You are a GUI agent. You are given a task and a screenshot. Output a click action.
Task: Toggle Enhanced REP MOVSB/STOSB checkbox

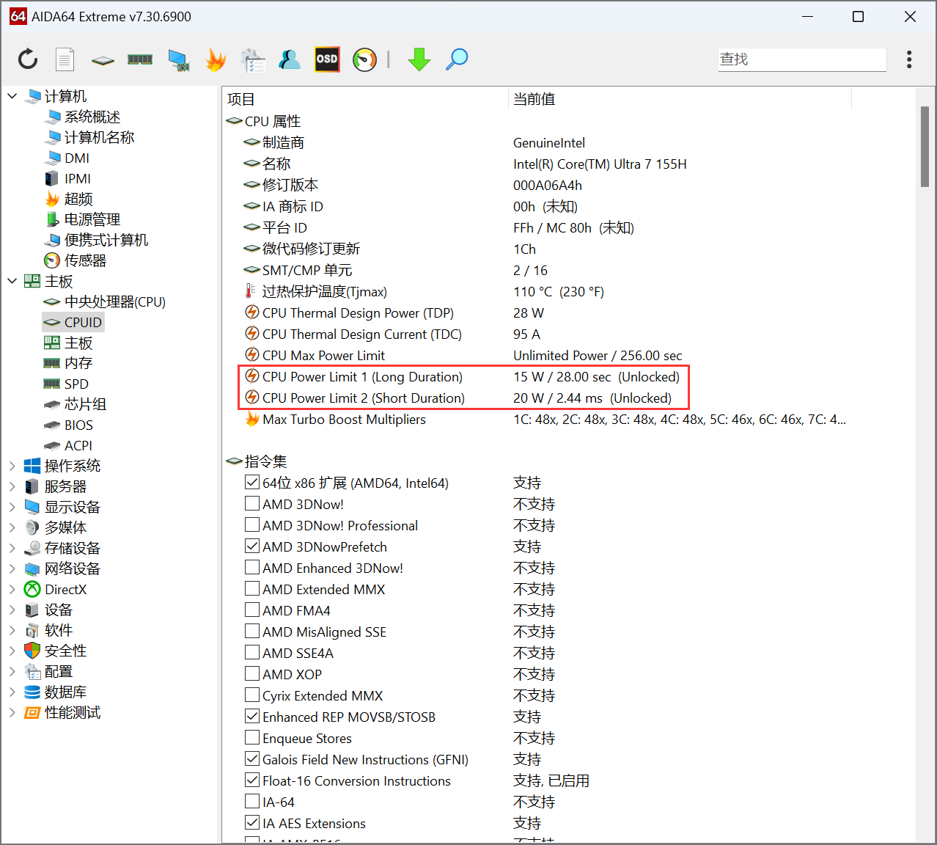[252, 716]
